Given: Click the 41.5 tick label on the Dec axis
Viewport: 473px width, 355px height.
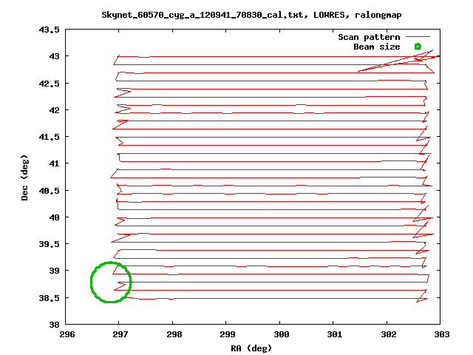Looking at the screenshot, I should coord(50,137).
